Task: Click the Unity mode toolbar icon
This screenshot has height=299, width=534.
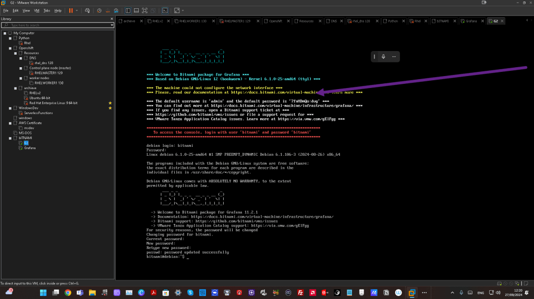Action: [153, 10]
